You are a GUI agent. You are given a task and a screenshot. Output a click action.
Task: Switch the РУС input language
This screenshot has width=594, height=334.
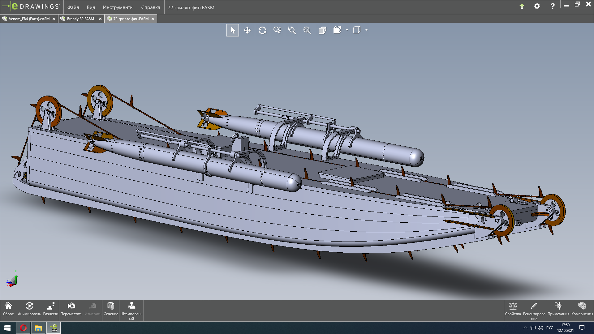[x=550, y=328]
